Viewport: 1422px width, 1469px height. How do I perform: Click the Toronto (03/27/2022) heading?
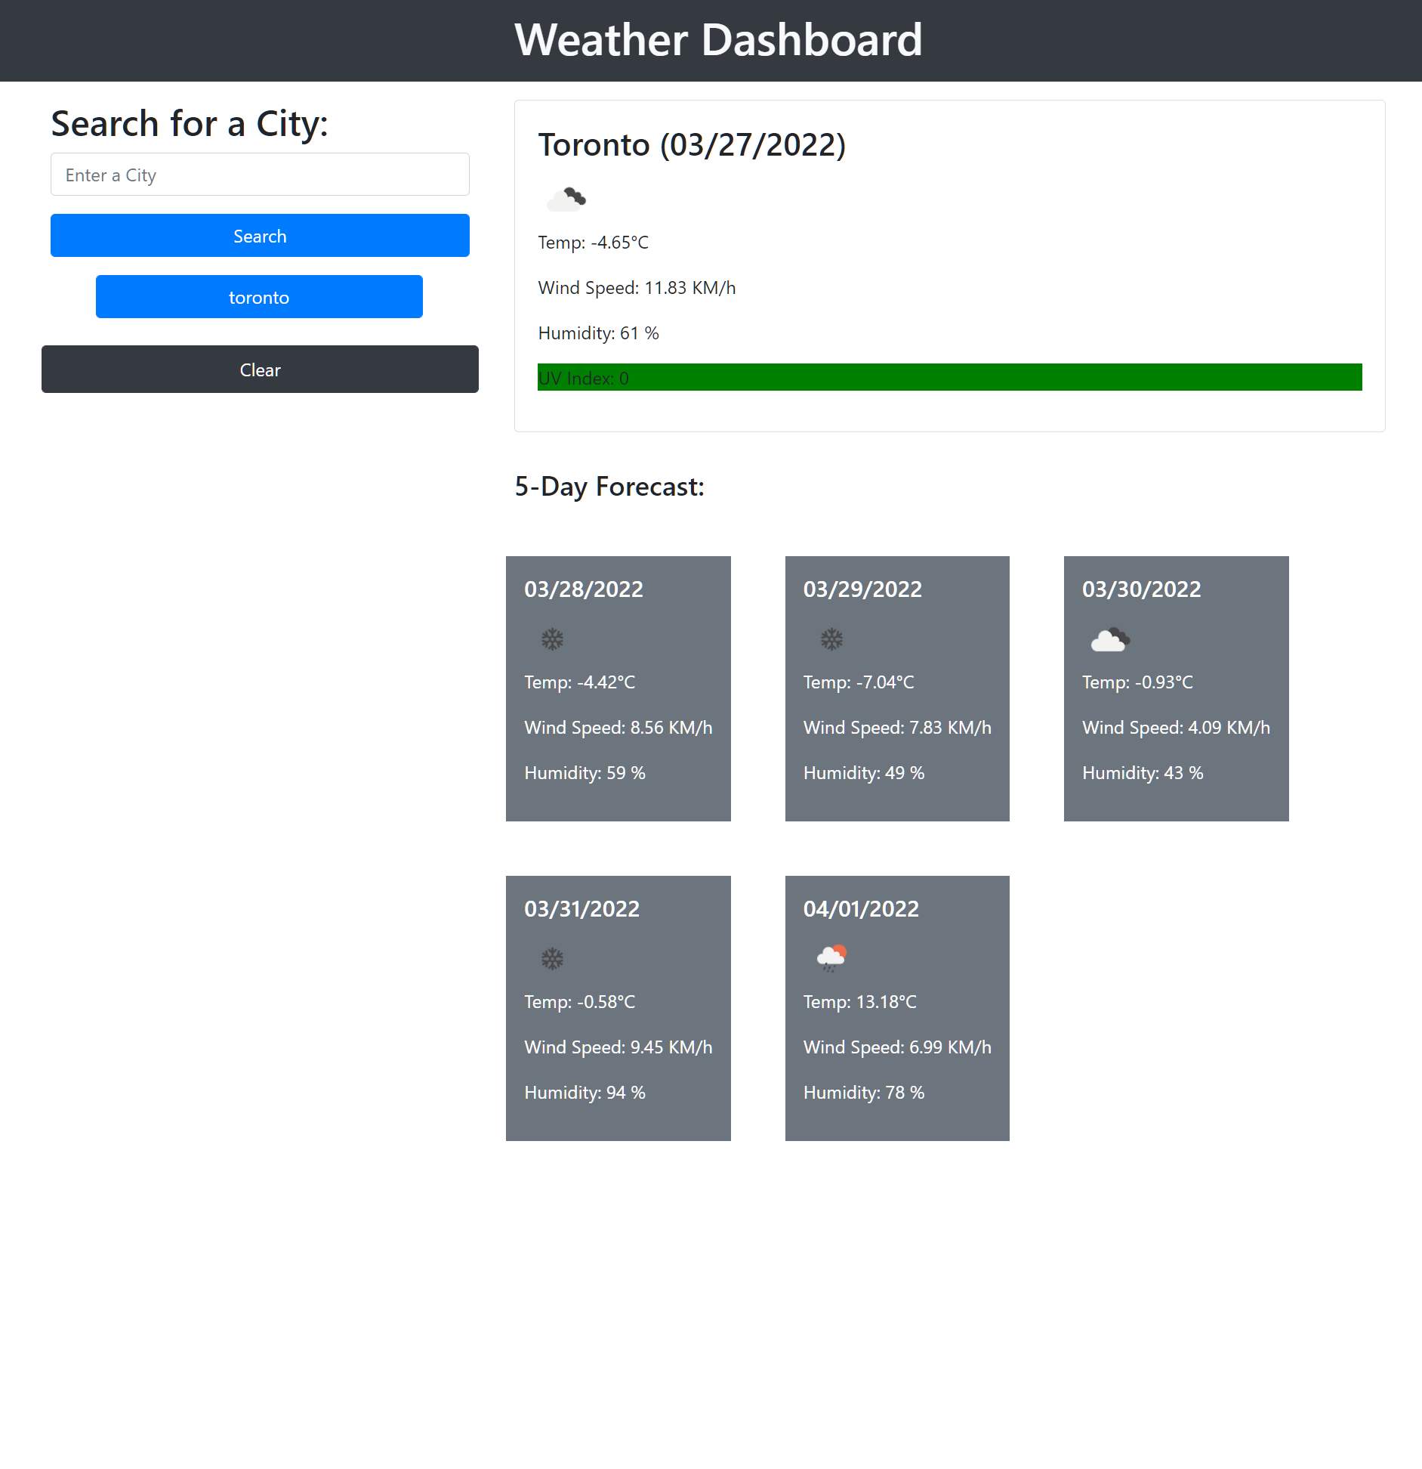coord(692,144)
